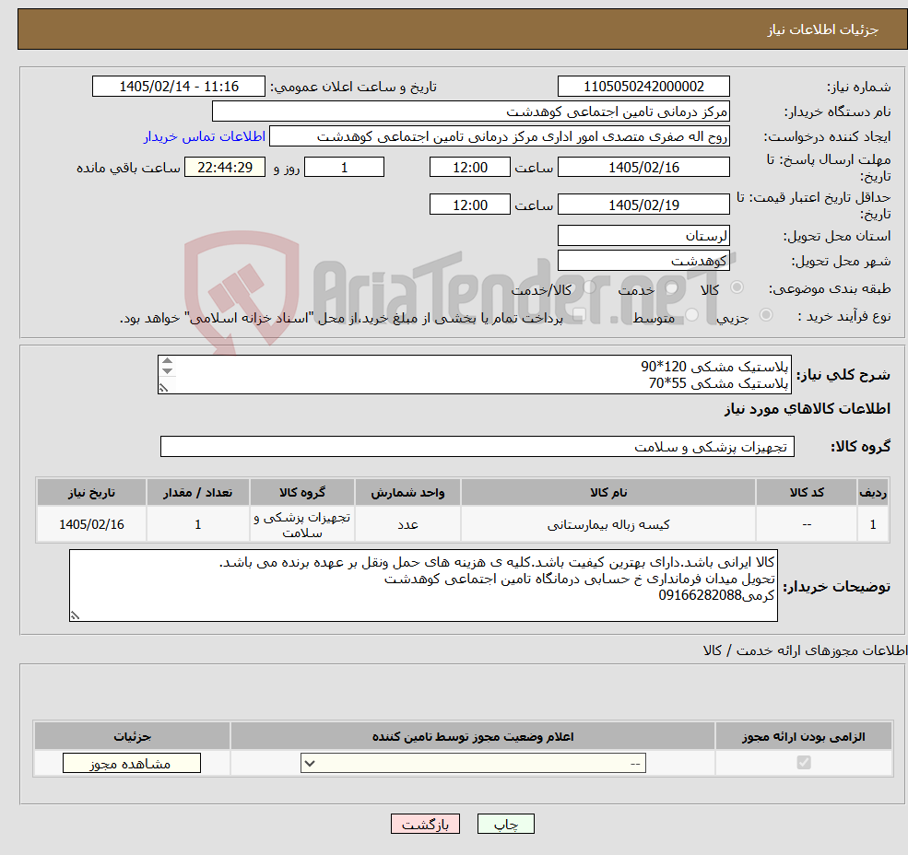Click the print (چاپ) button
908x855 pixels.
click(x=505, y=824)
